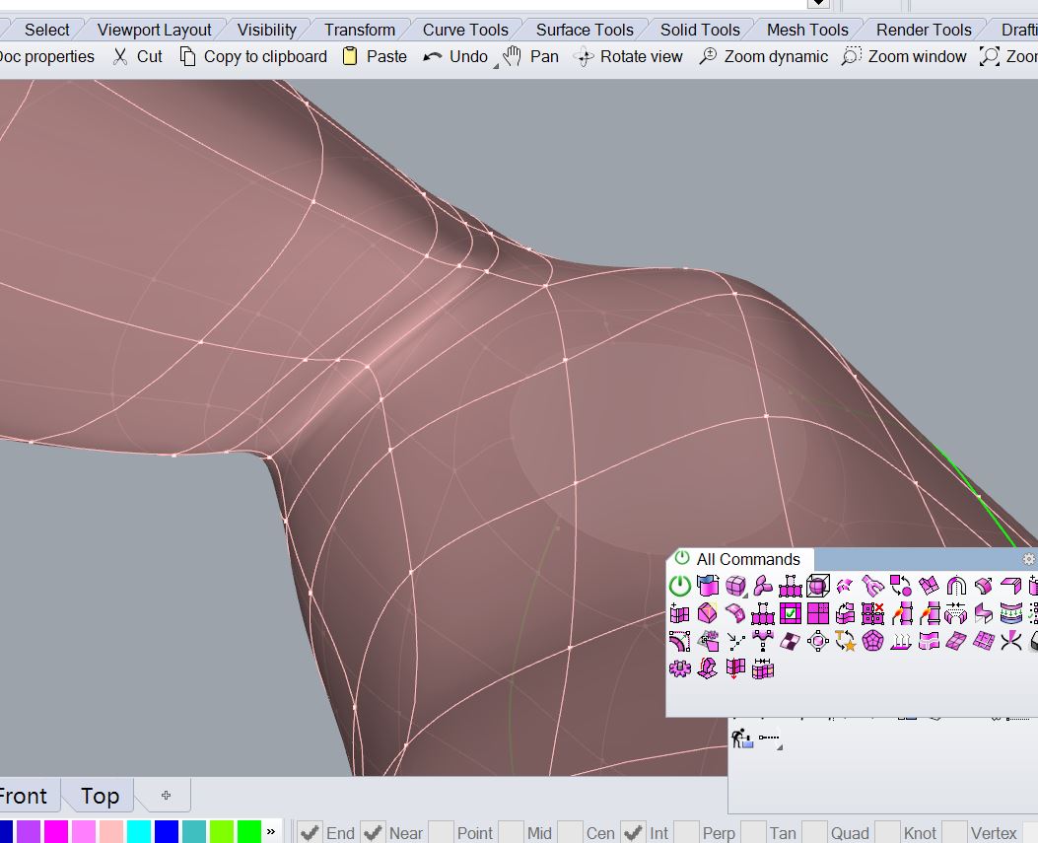Click the grid icon with green checkmark
The width and height of the screenshot is (1038, 843).
(791, 614)
